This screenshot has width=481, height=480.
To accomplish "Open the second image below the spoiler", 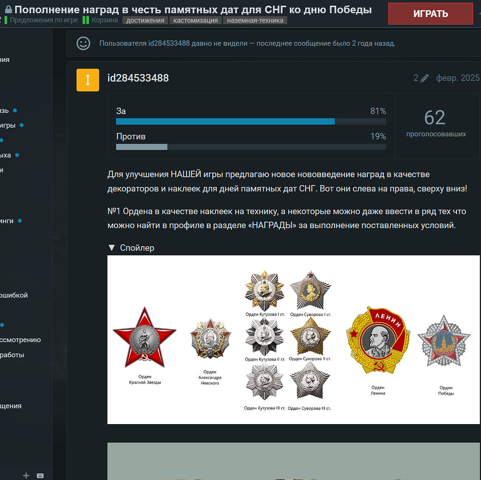I will 293,461.
